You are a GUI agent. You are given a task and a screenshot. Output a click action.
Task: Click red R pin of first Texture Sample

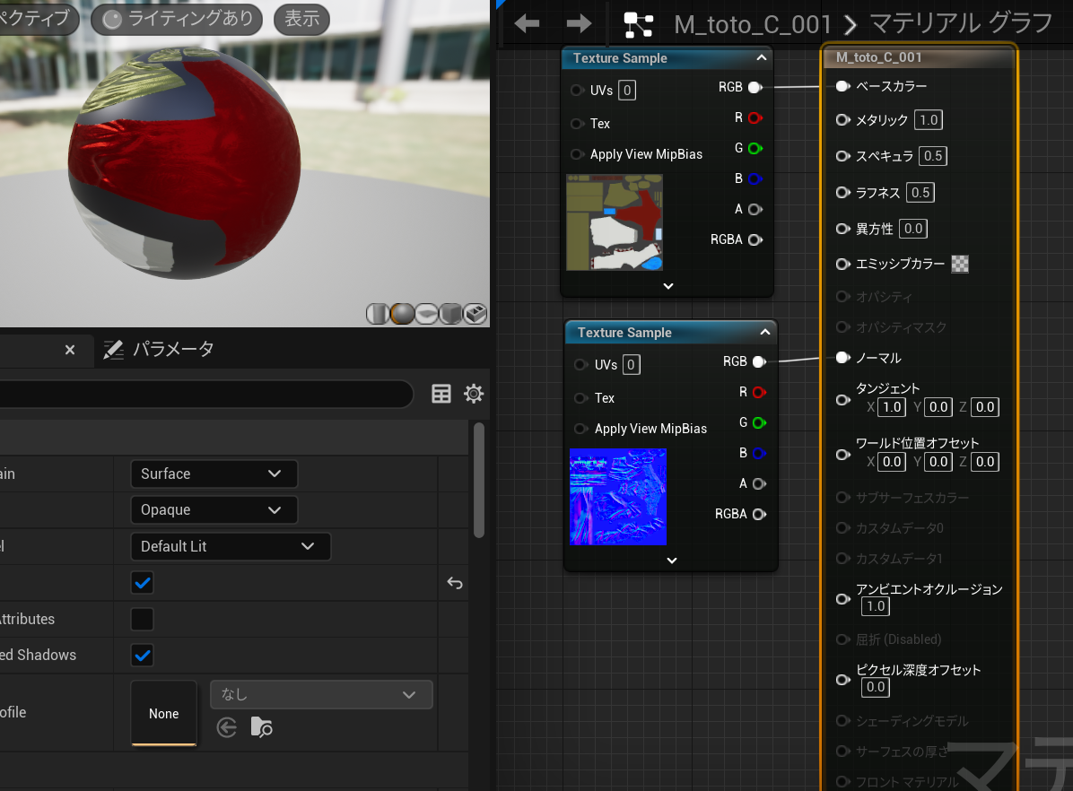coord(755,117)
